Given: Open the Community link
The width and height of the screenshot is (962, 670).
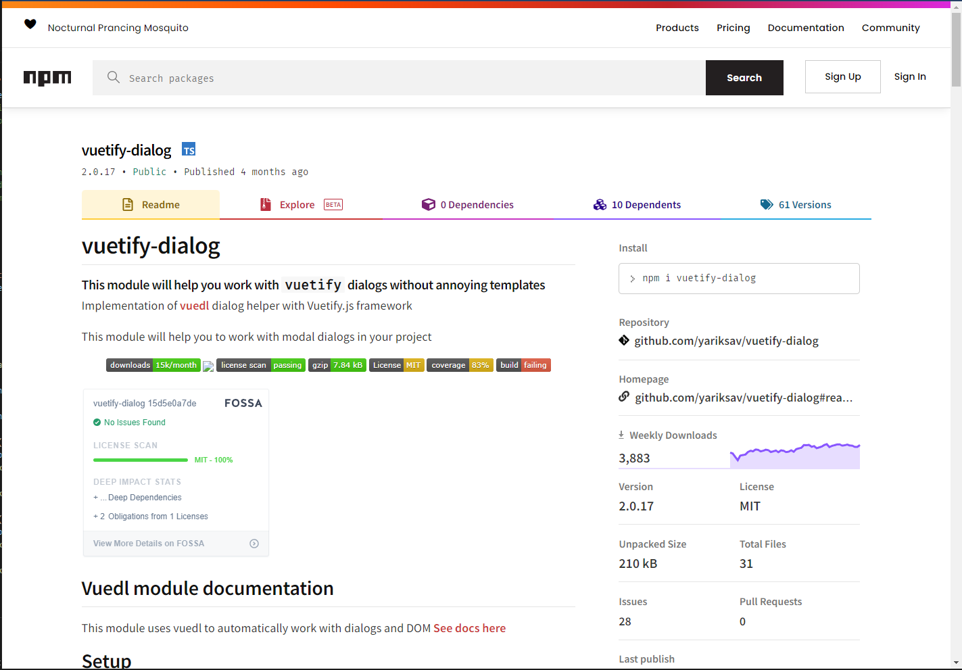Looking at the screenshot, I should pos(891,28).
